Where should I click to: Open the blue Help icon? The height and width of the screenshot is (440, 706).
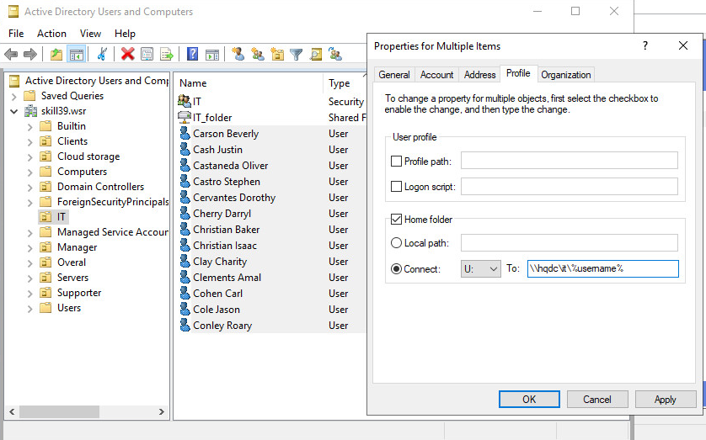coord(192,55)
